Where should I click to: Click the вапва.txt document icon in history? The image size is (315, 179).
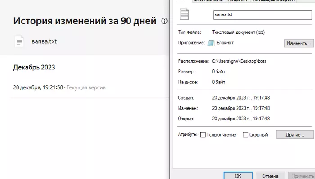coord(19,41)
